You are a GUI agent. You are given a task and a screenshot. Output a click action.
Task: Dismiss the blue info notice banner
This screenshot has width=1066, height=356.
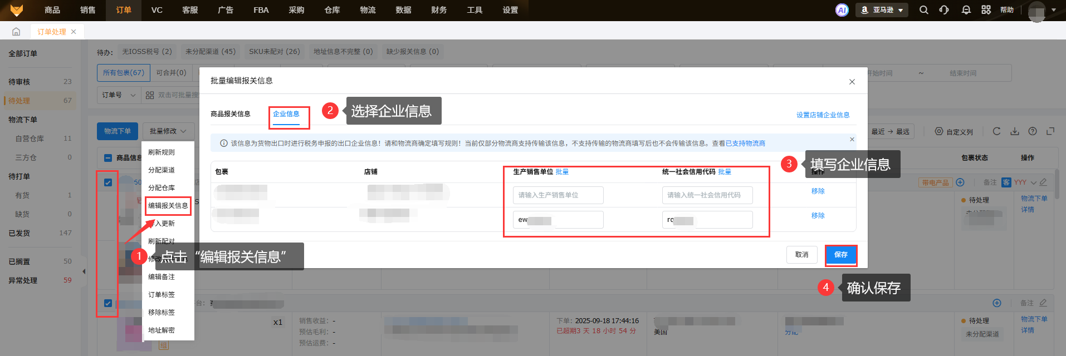coord(852,139)
